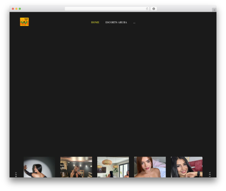Image resolution: width=226 pixels, height=191 pixels.
Task: Expand the overflow dots menu item
Action: [134, 23]
